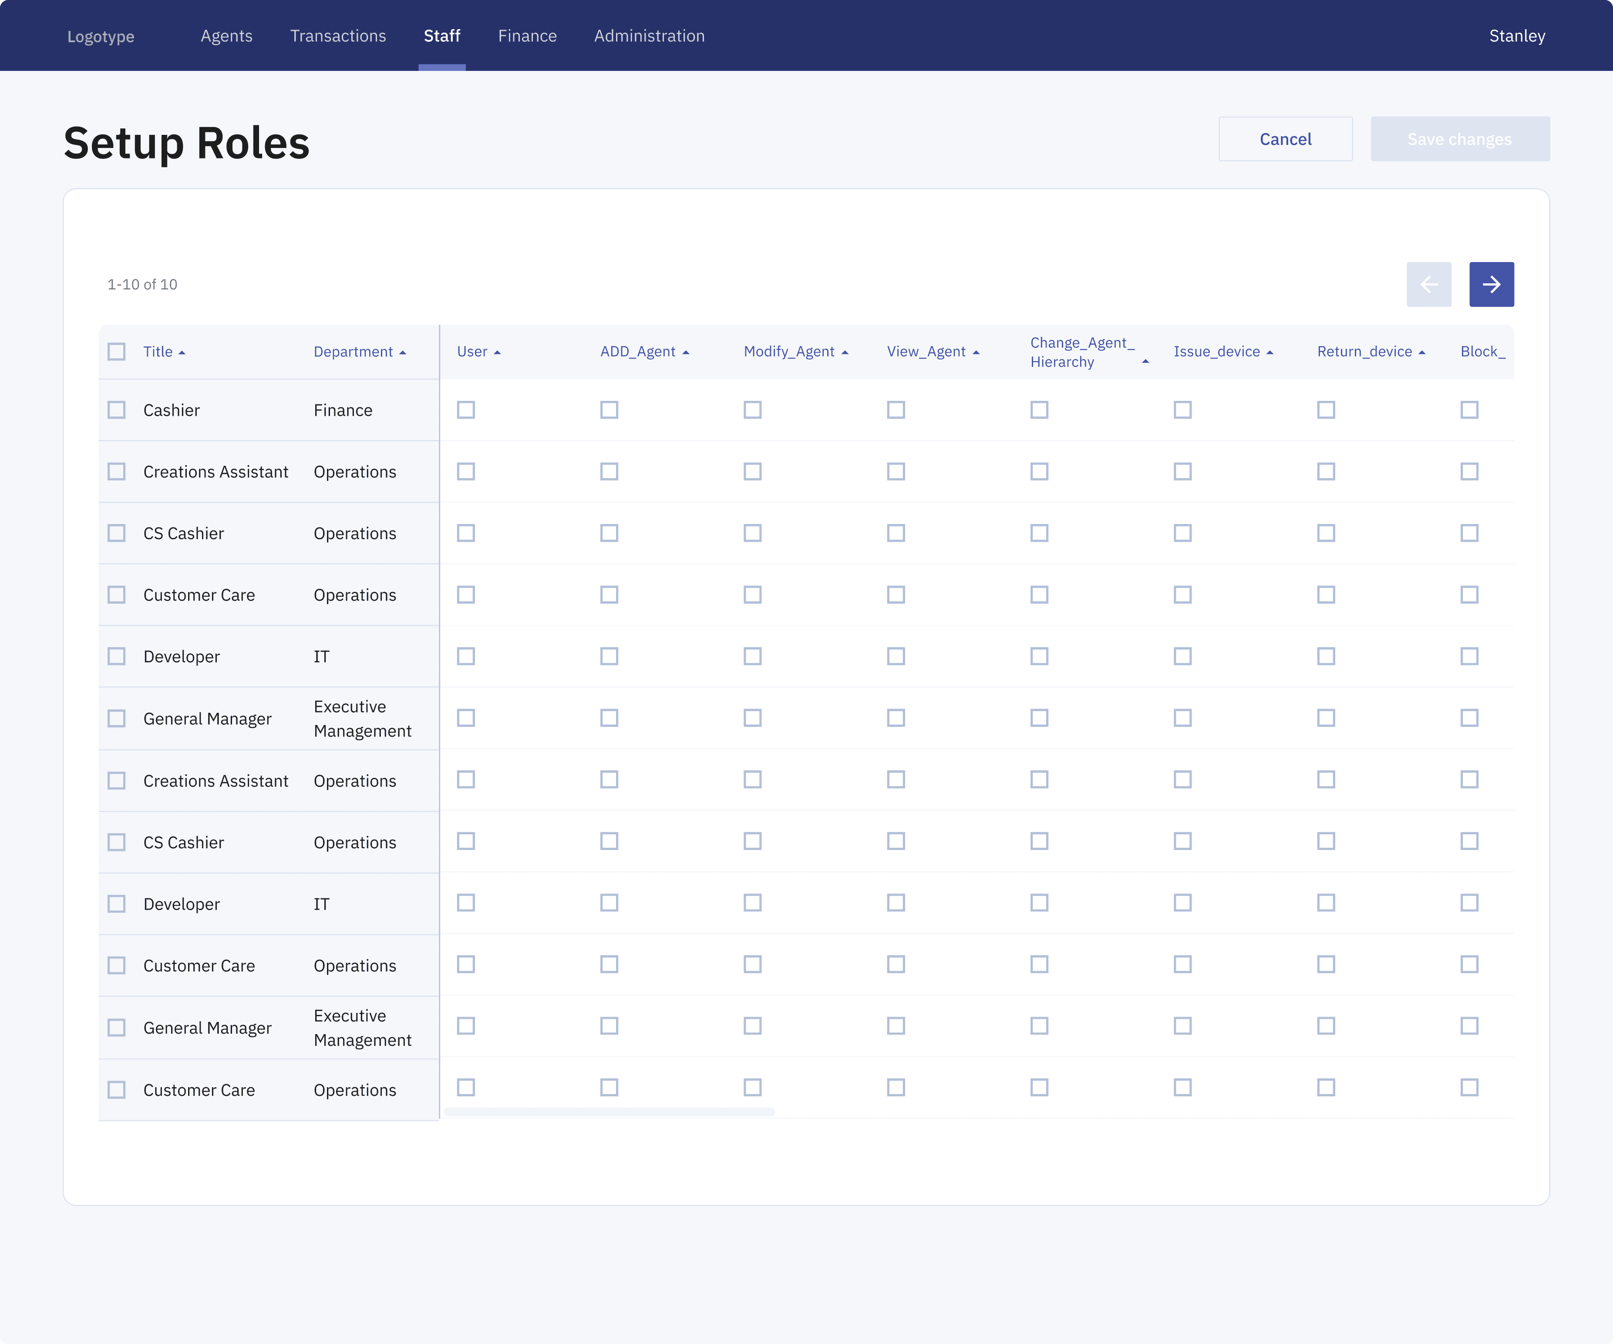Select the Cashier row checkbox
Viewport: 1613px width, 1344px height.
pos(117,410)
